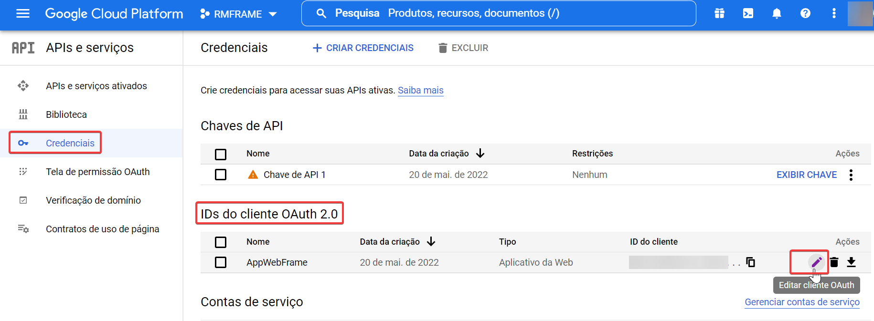Open Gerenciar contas de serviço link
This screenshot has height=321, width=874.
802,302
